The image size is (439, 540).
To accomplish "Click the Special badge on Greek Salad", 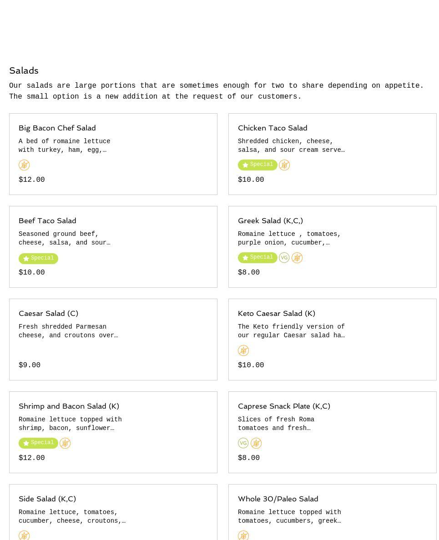I will [x=257, y=257].
